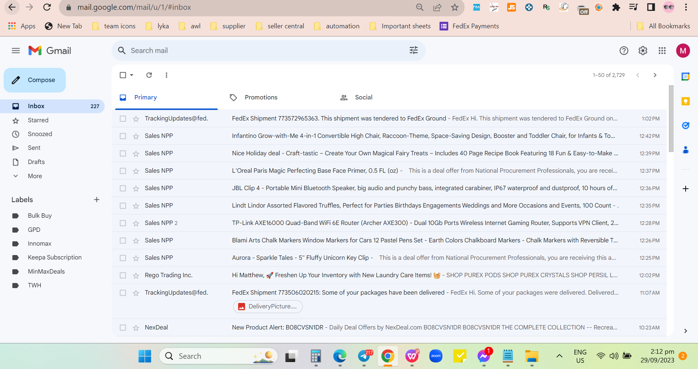Get add-ons plus icon in side panel
Screen dimensions: 698x369
click(686, 189)
